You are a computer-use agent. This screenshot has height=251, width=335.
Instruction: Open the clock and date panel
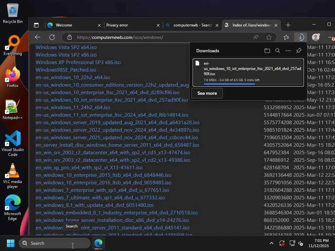pyautogui.click(x=319, y=243)
